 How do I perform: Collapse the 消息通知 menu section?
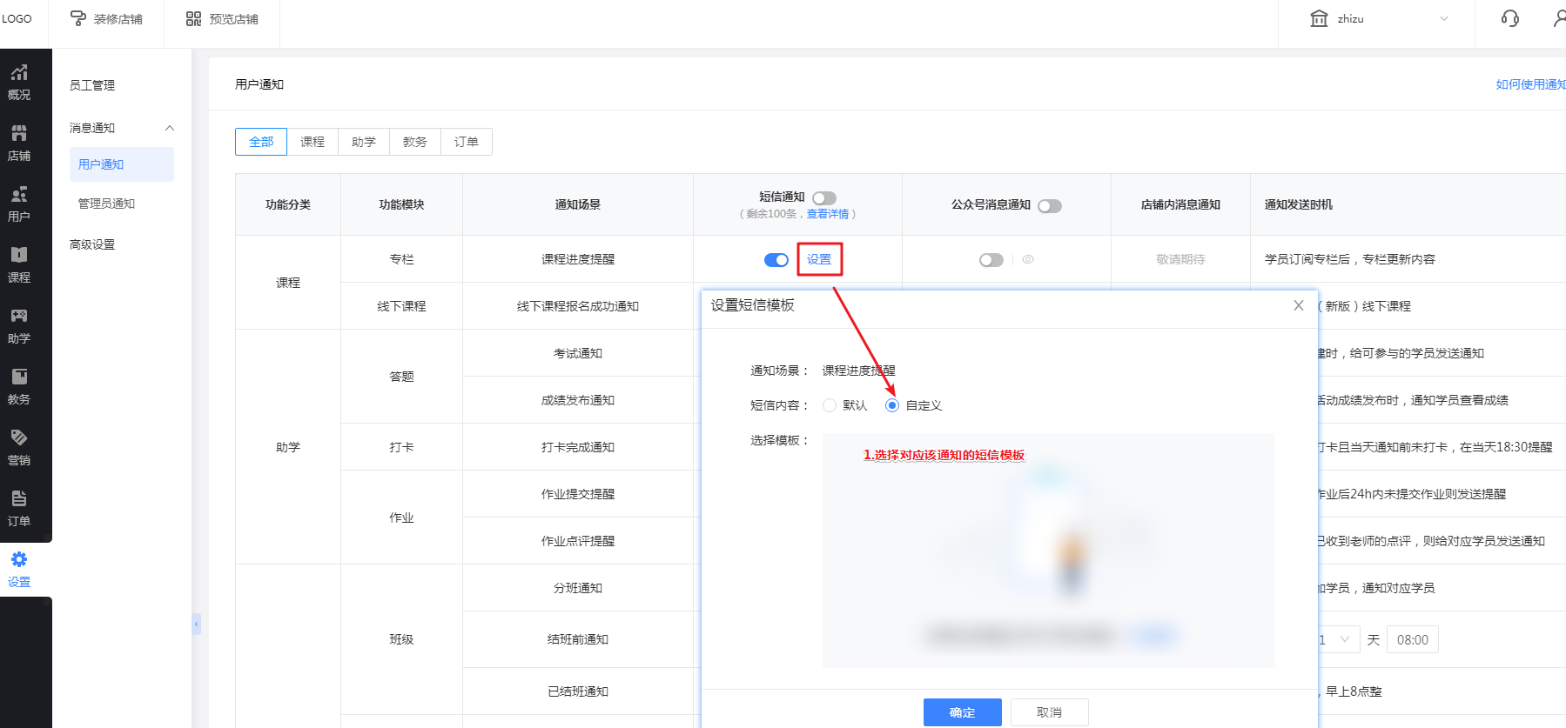coord(170,128)
